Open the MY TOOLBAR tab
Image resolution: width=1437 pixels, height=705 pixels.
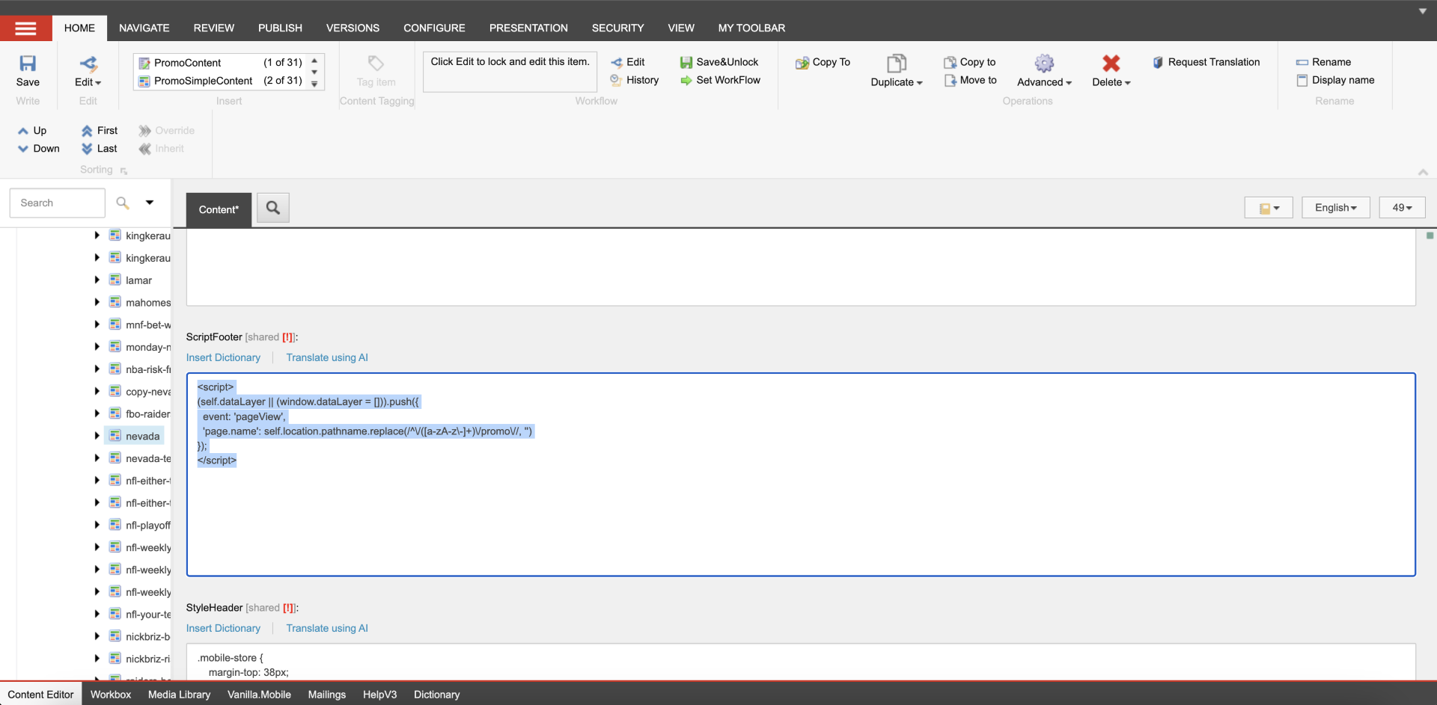coord(751,28)
